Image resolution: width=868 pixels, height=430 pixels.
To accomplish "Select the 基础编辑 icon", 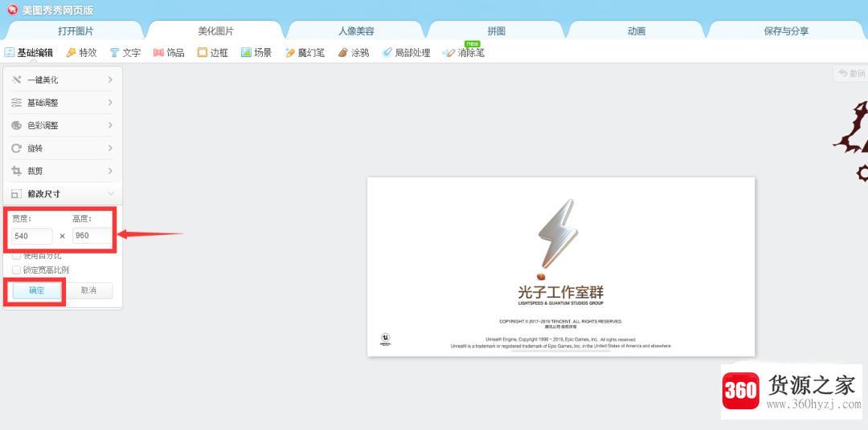I will click(x=10, y=53).
